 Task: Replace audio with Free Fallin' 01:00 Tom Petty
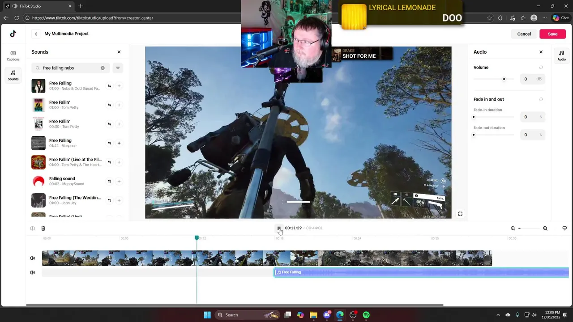tap(109, 105)
